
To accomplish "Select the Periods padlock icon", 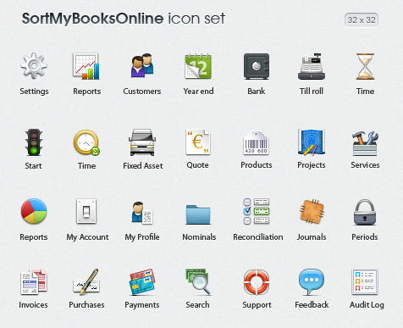I will point(365,212).
